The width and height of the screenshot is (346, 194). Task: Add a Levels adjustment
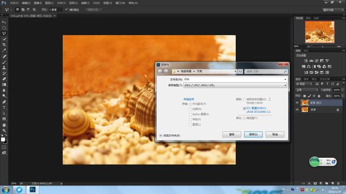(x=311, y=61)
